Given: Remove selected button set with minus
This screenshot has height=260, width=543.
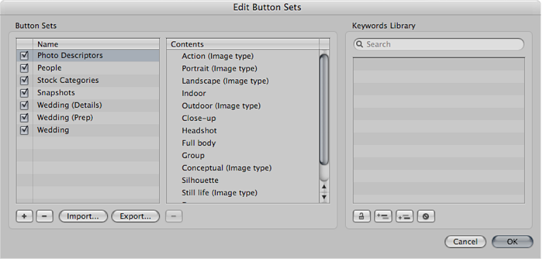Looking at the screenshot, I should (x=44, y=216).
